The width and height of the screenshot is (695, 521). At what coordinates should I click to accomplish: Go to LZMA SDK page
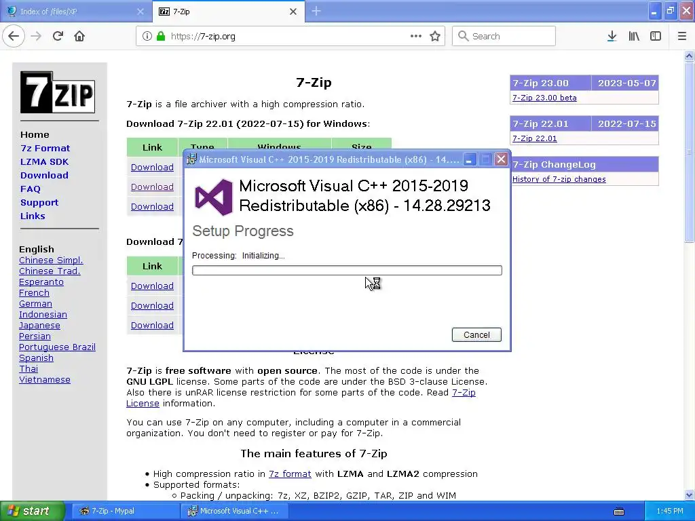click(x=44, y=161)
